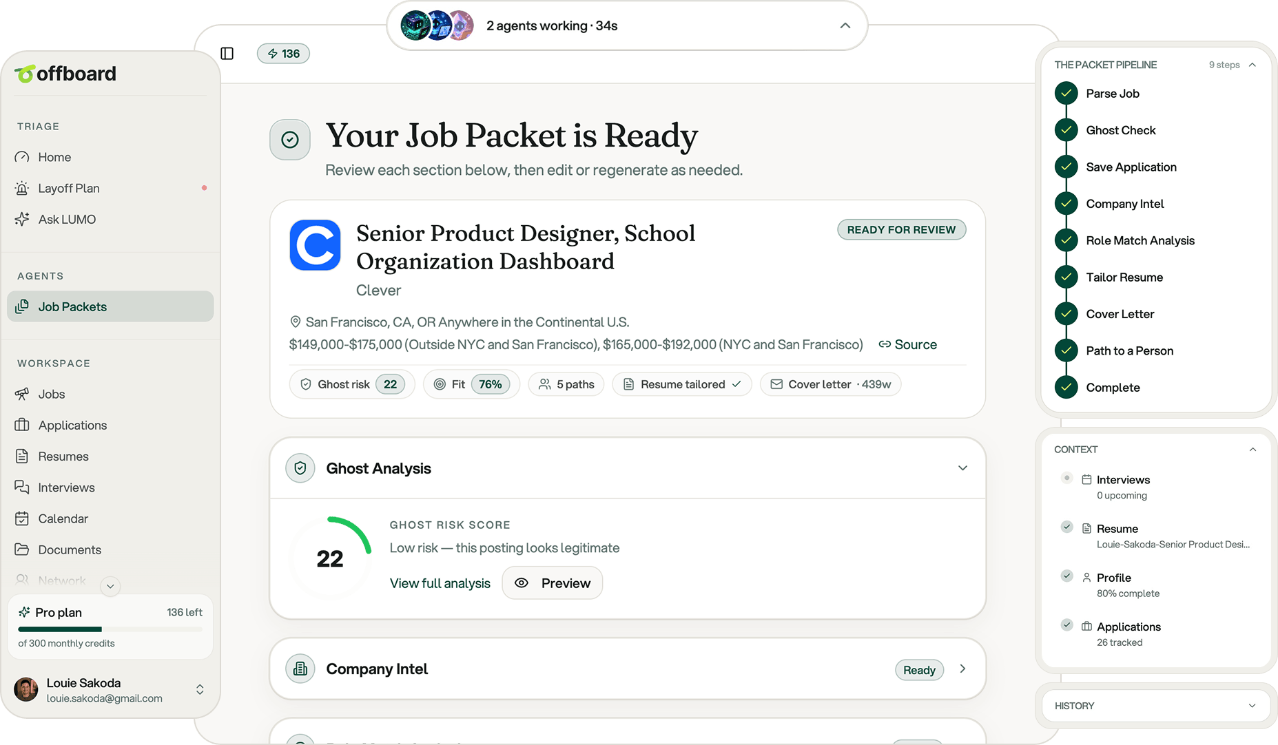Click the Company Intel Ready badge
The width and height of the screenshot is (1278, 745).
click(x=919, y=670)
